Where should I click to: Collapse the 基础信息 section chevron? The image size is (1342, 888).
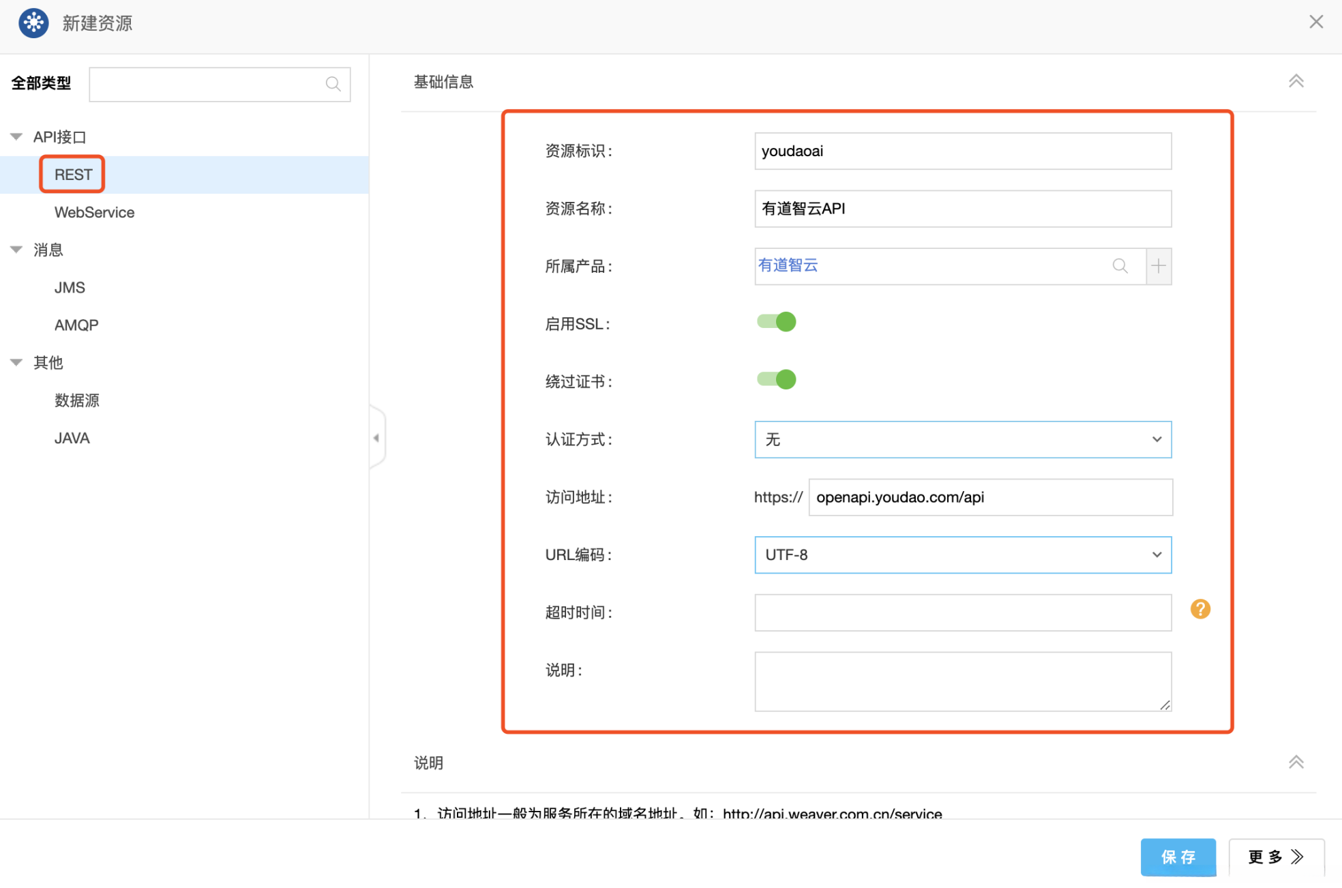[1296, 80]
